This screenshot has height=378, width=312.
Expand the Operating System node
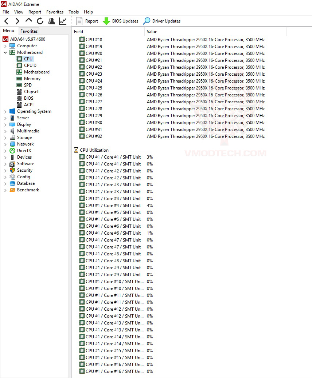click(5, 111)
